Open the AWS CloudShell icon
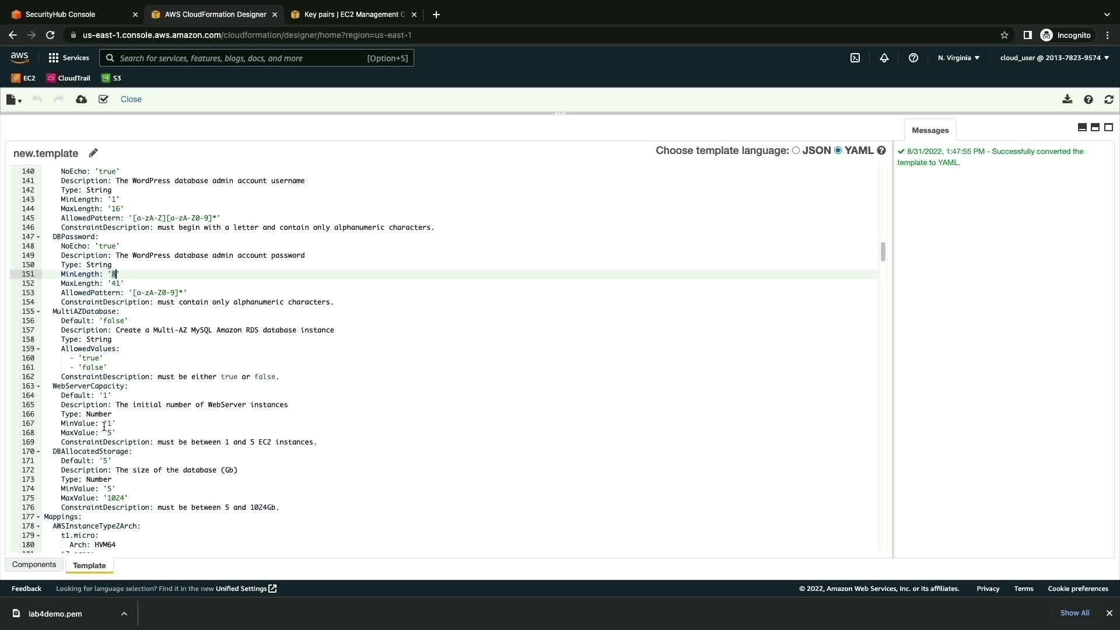Screen dimensions: 1120x630 pyautogui.click(x=855, y=58)
